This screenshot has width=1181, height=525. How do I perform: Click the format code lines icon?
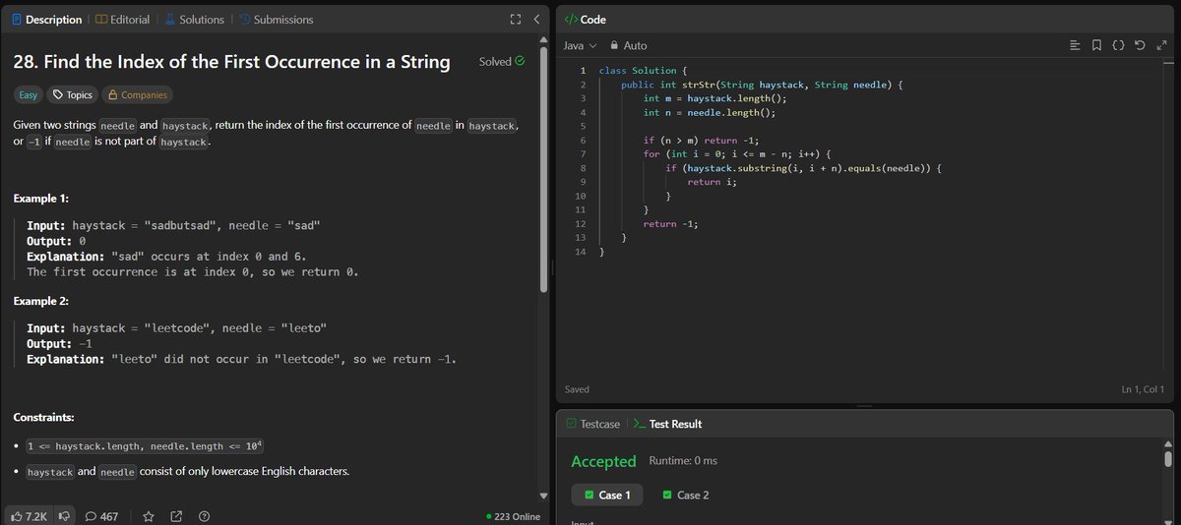[1075, 46]
